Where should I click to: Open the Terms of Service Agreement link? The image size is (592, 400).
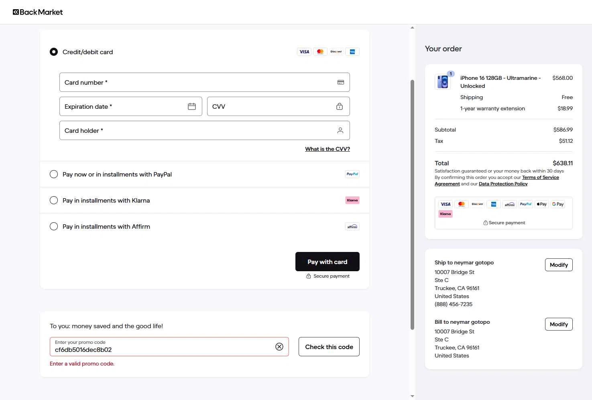[x=541, y=177]
